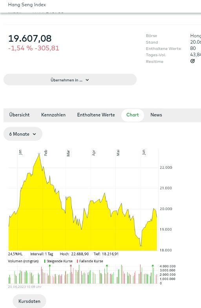This screenshot has width=201, height=308.
Task: Click the 'Mär' month label on chart
Action: (68, 153)
